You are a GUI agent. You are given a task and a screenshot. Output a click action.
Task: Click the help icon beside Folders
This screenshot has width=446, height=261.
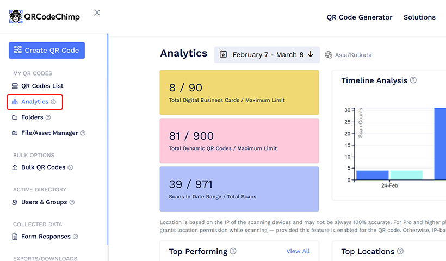coord(48,117)
